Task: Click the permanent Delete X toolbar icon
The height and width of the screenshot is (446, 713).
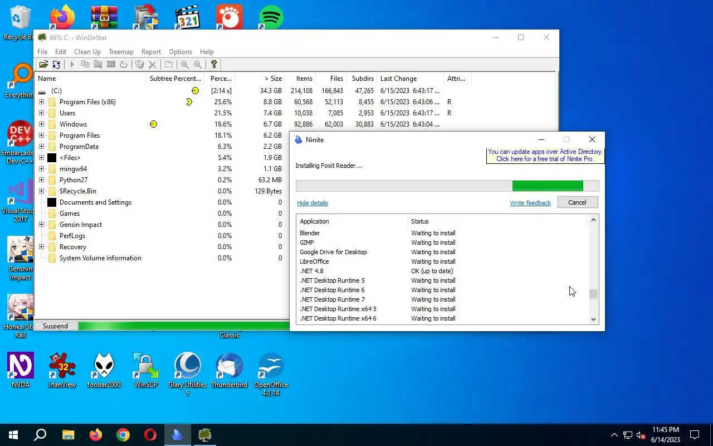Action: (x=152, y=65)
